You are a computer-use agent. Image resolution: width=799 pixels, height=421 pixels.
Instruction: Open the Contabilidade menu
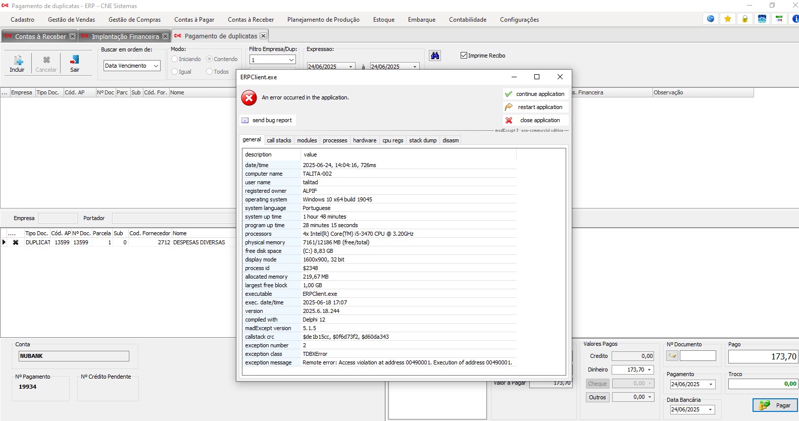coord(467,20)
